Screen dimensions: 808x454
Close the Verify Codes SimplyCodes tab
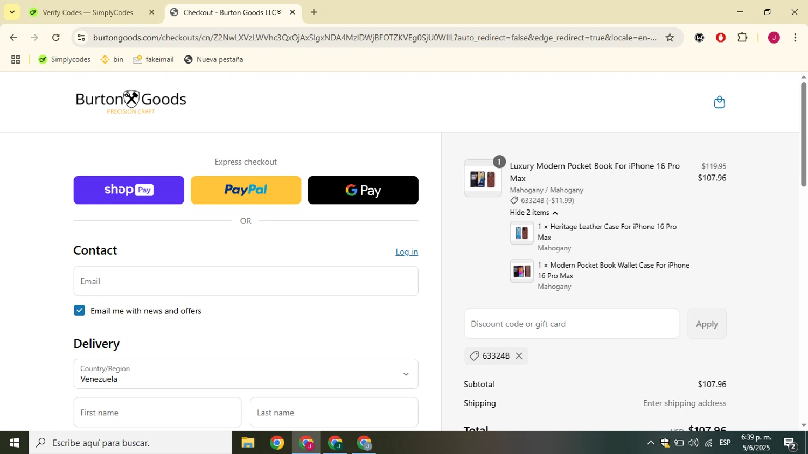[x=151, y=12]
